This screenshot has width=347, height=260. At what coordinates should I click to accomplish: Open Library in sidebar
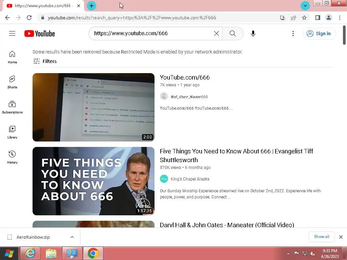12,132
